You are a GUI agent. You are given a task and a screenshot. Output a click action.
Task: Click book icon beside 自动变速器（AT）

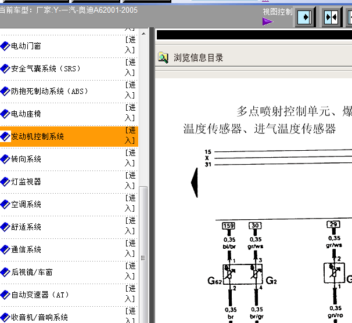(x=5, y=295)
